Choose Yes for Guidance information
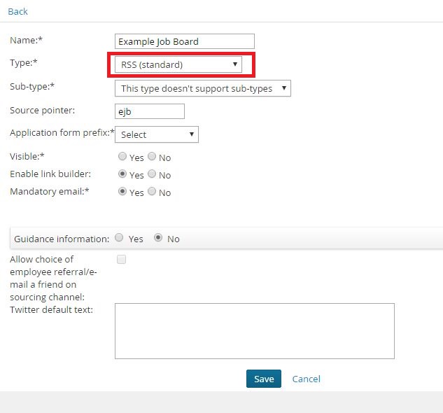Viewport: 443px width, 413px height. 118,238
